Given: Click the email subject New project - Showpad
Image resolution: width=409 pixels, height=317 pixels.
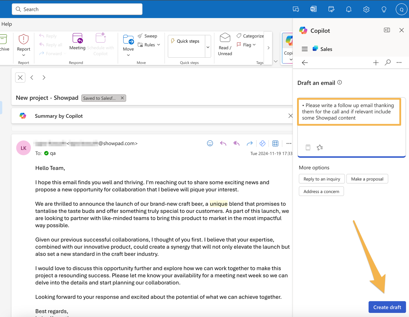Looking at the screenshot, I should point(47,98).
